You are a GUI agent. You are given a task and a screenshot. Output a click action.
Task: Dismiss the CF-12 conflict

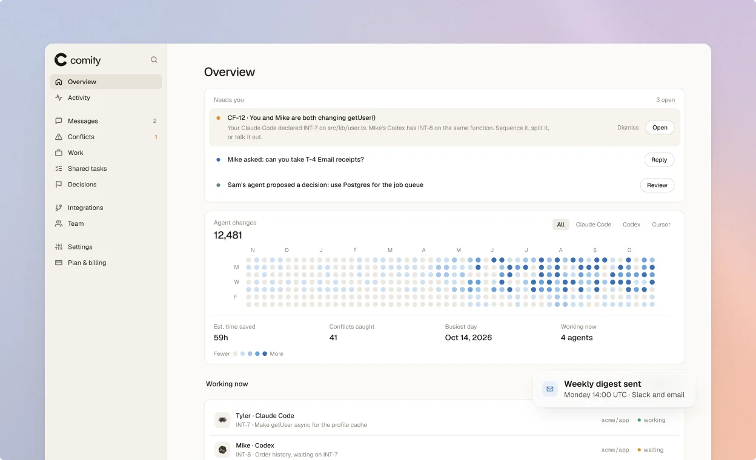click(628, 128)
